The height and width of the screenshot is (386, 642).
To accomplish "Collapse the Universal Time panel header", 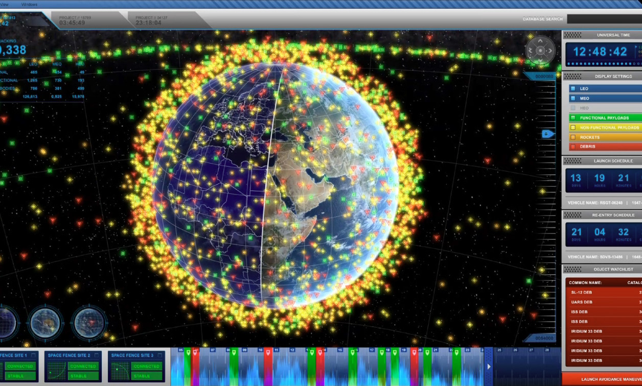I will point(602,35).
